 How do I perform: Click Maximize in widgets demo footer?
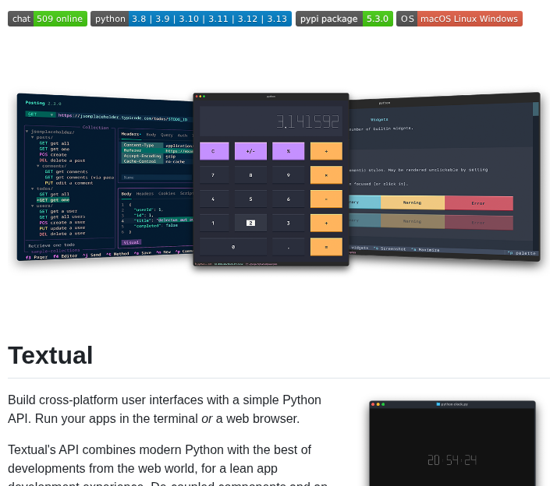425,249
